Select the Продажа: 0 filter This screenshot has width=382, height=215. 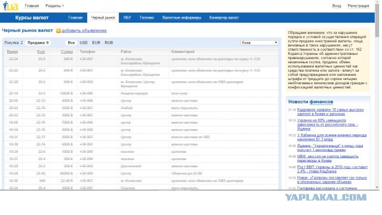coord(38,42)
